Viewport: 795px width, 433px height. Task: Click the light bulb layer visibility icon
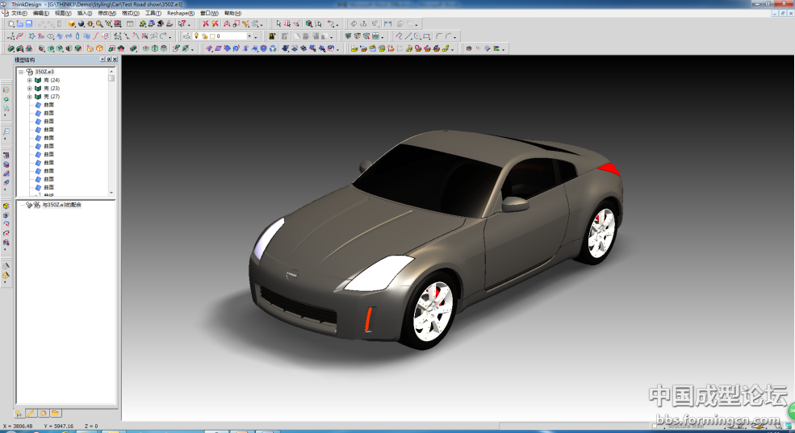pos(196,36)
